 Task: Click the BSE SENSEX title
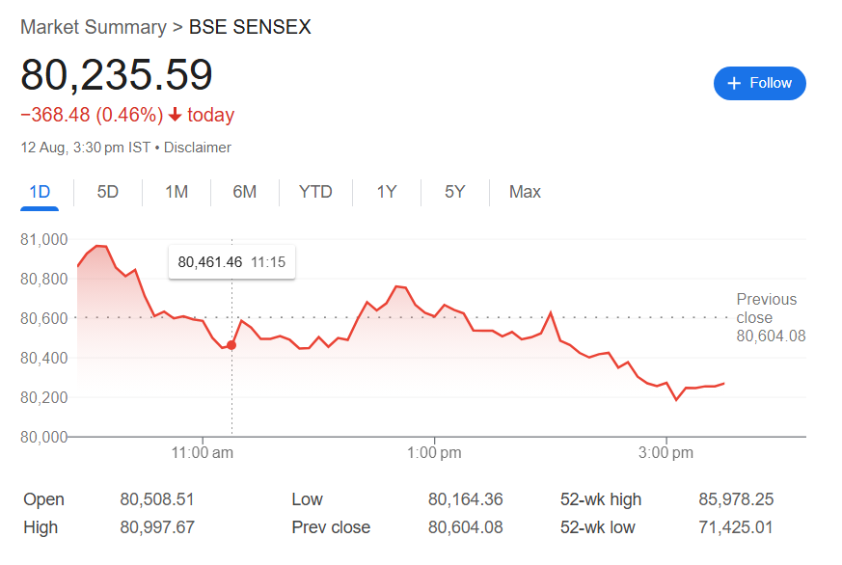(x=250, y=27)
